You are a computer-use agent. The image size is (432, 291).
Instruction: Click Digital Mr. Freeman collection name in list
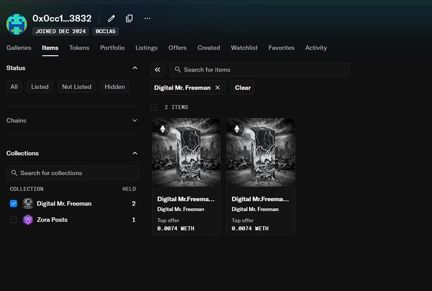click(x=64, y=204)
